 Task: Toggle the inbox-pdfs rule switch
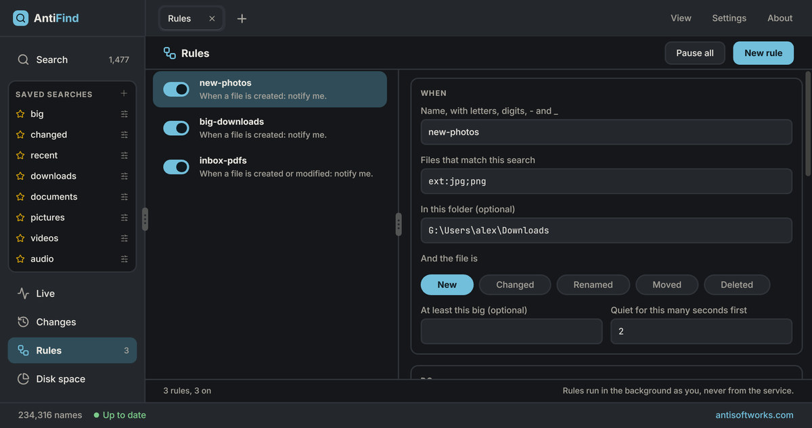tap(176, 167)
